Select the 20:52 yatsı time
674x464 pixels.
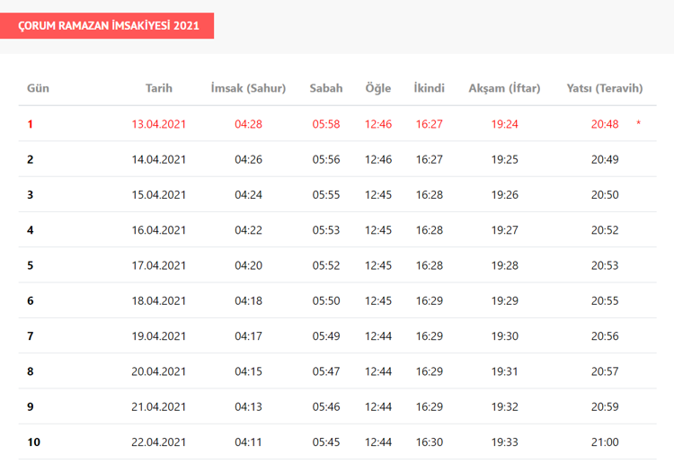point(605,230)
